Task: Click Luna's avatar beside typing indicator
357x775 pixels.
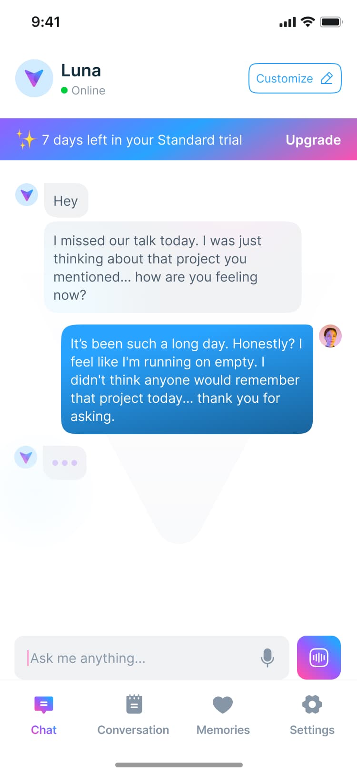Action: (26, 457)
